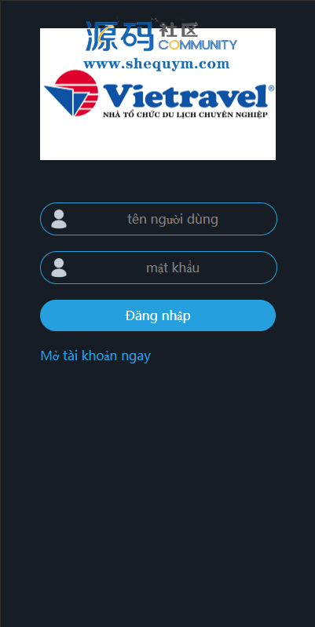Click the gray 社区 characters in watermark
This screenshot has height=627, width=315.
(x=178, y=30)
